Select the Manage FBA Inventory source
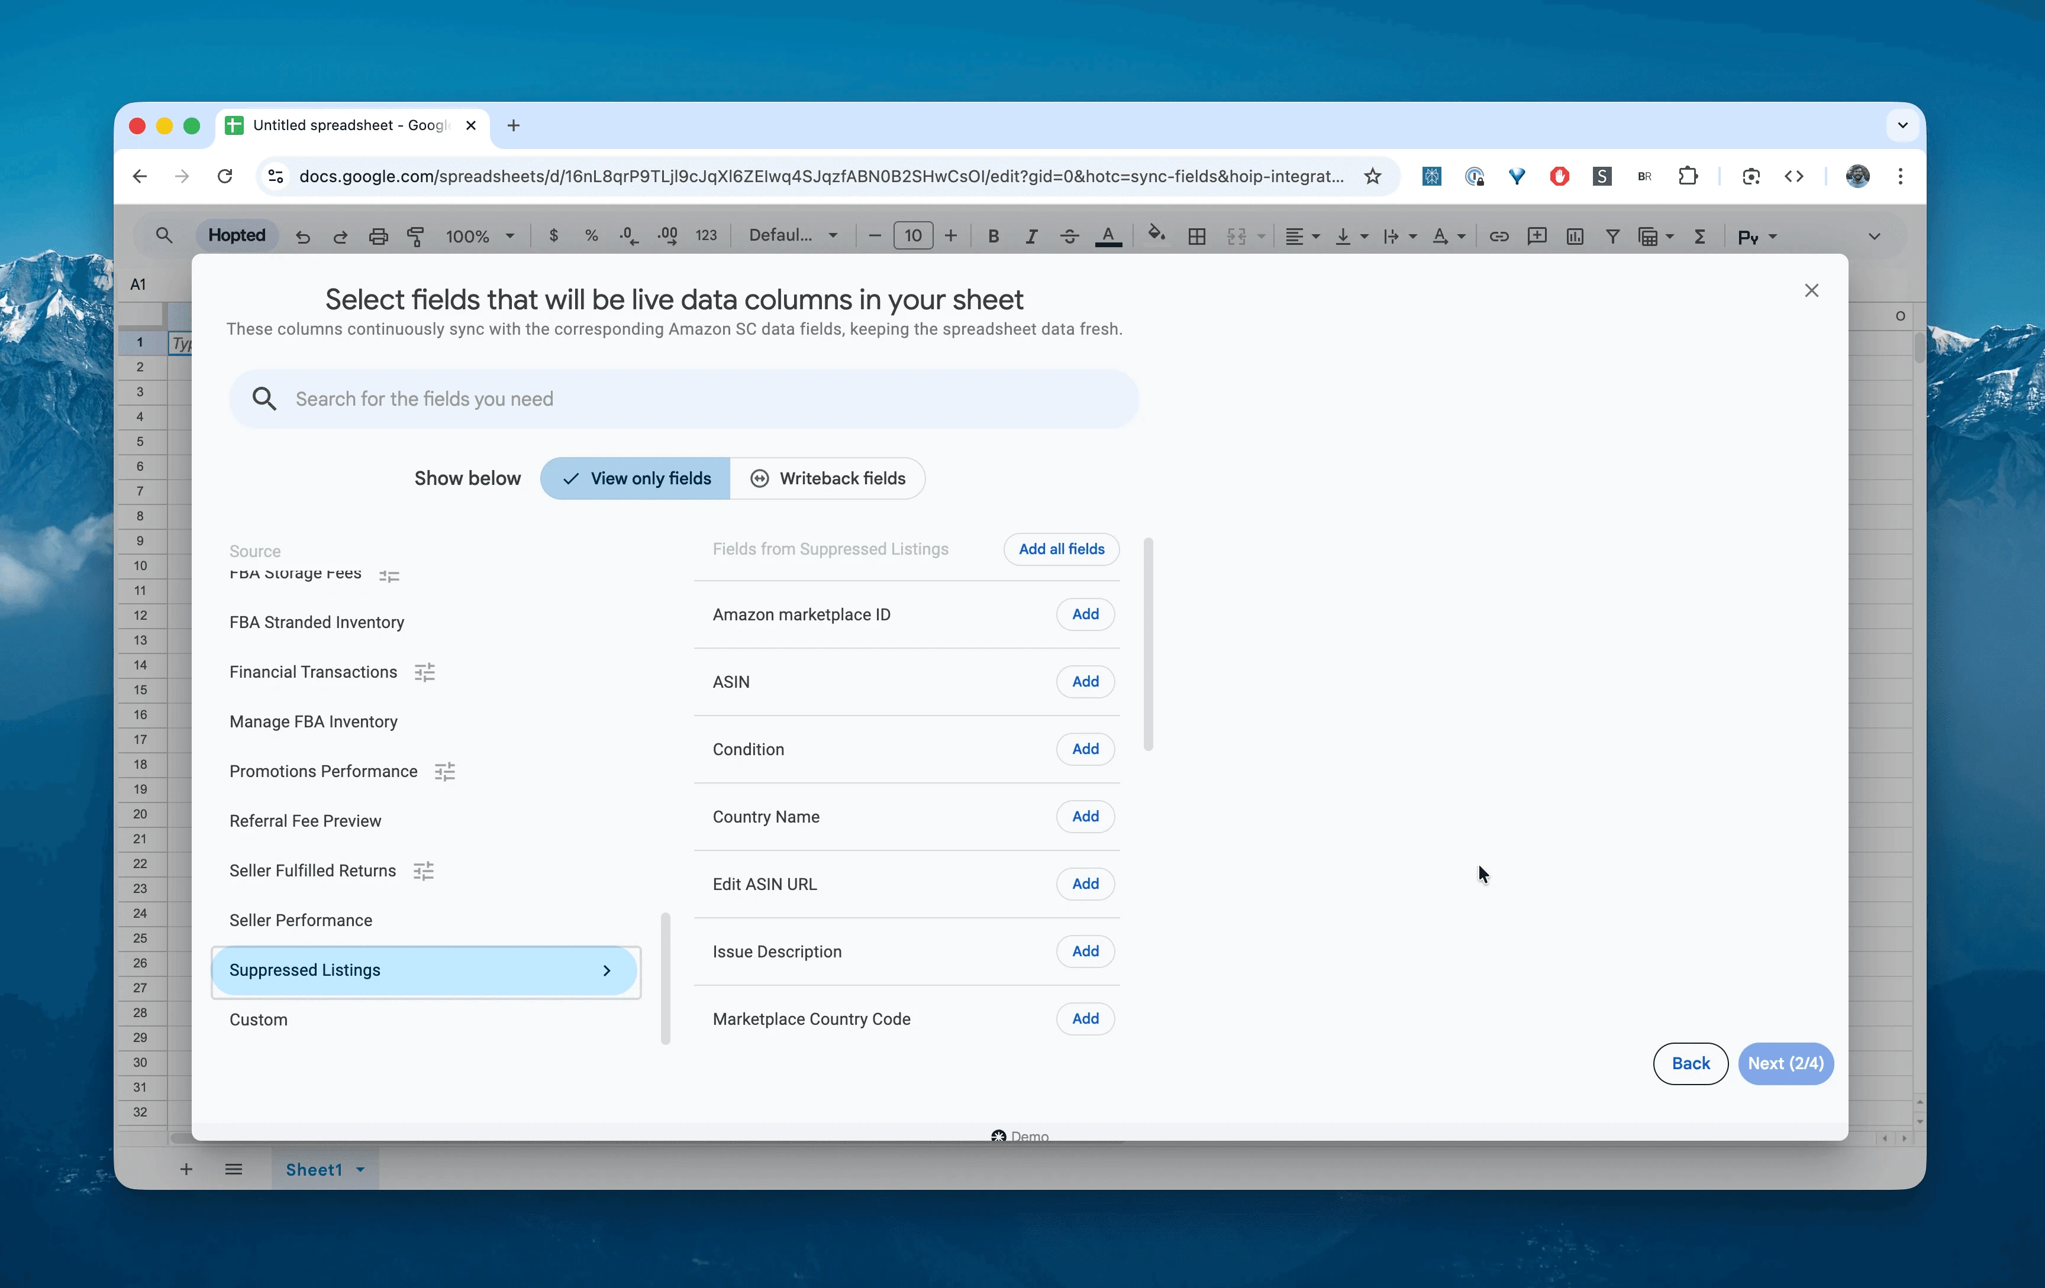Image resolution: width=2045 pixels, height=1288 pixels. 314,721
